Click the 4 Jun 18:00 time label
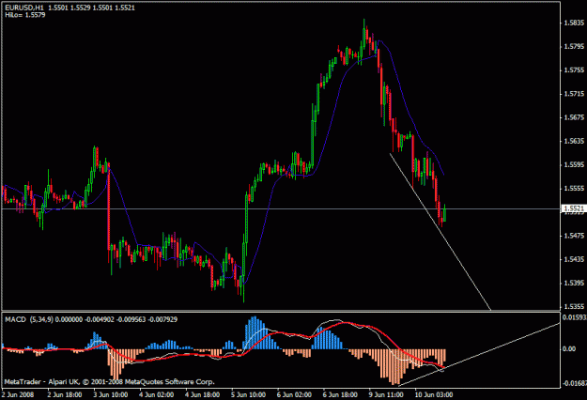587x400 pixels. coord(203,394)
